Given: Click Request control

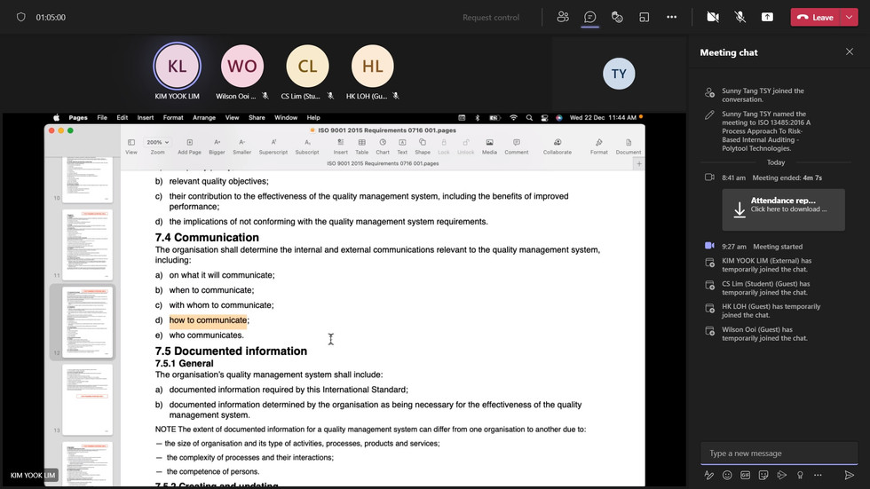Looking at the screenshot, I should point(491,17).
